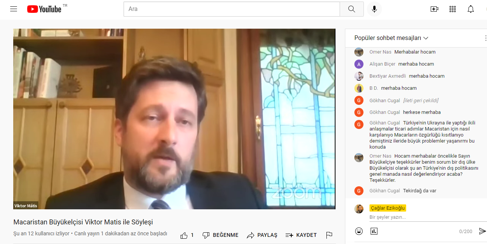Select the B D. author name
This screenshot has height=244, width=487.
click(x=374, y=88)
